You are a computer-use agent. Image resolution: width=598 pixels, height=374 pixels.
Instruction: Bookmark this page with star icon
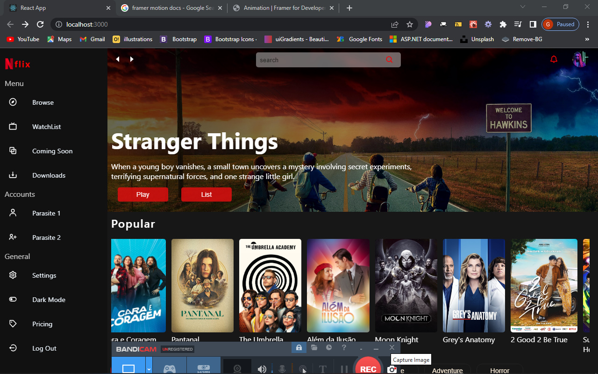(x=410, y=24)
